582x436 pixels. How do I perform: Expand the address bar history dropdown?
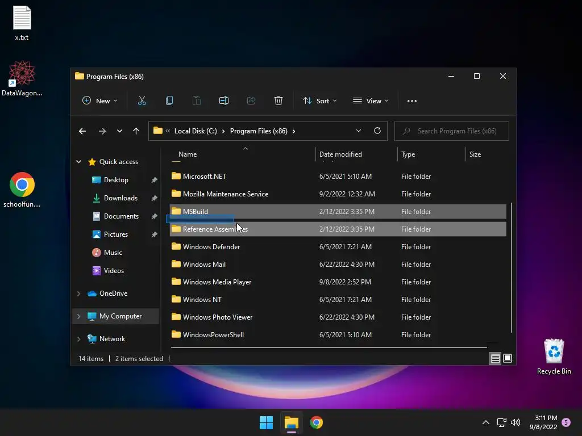[359, 131]
